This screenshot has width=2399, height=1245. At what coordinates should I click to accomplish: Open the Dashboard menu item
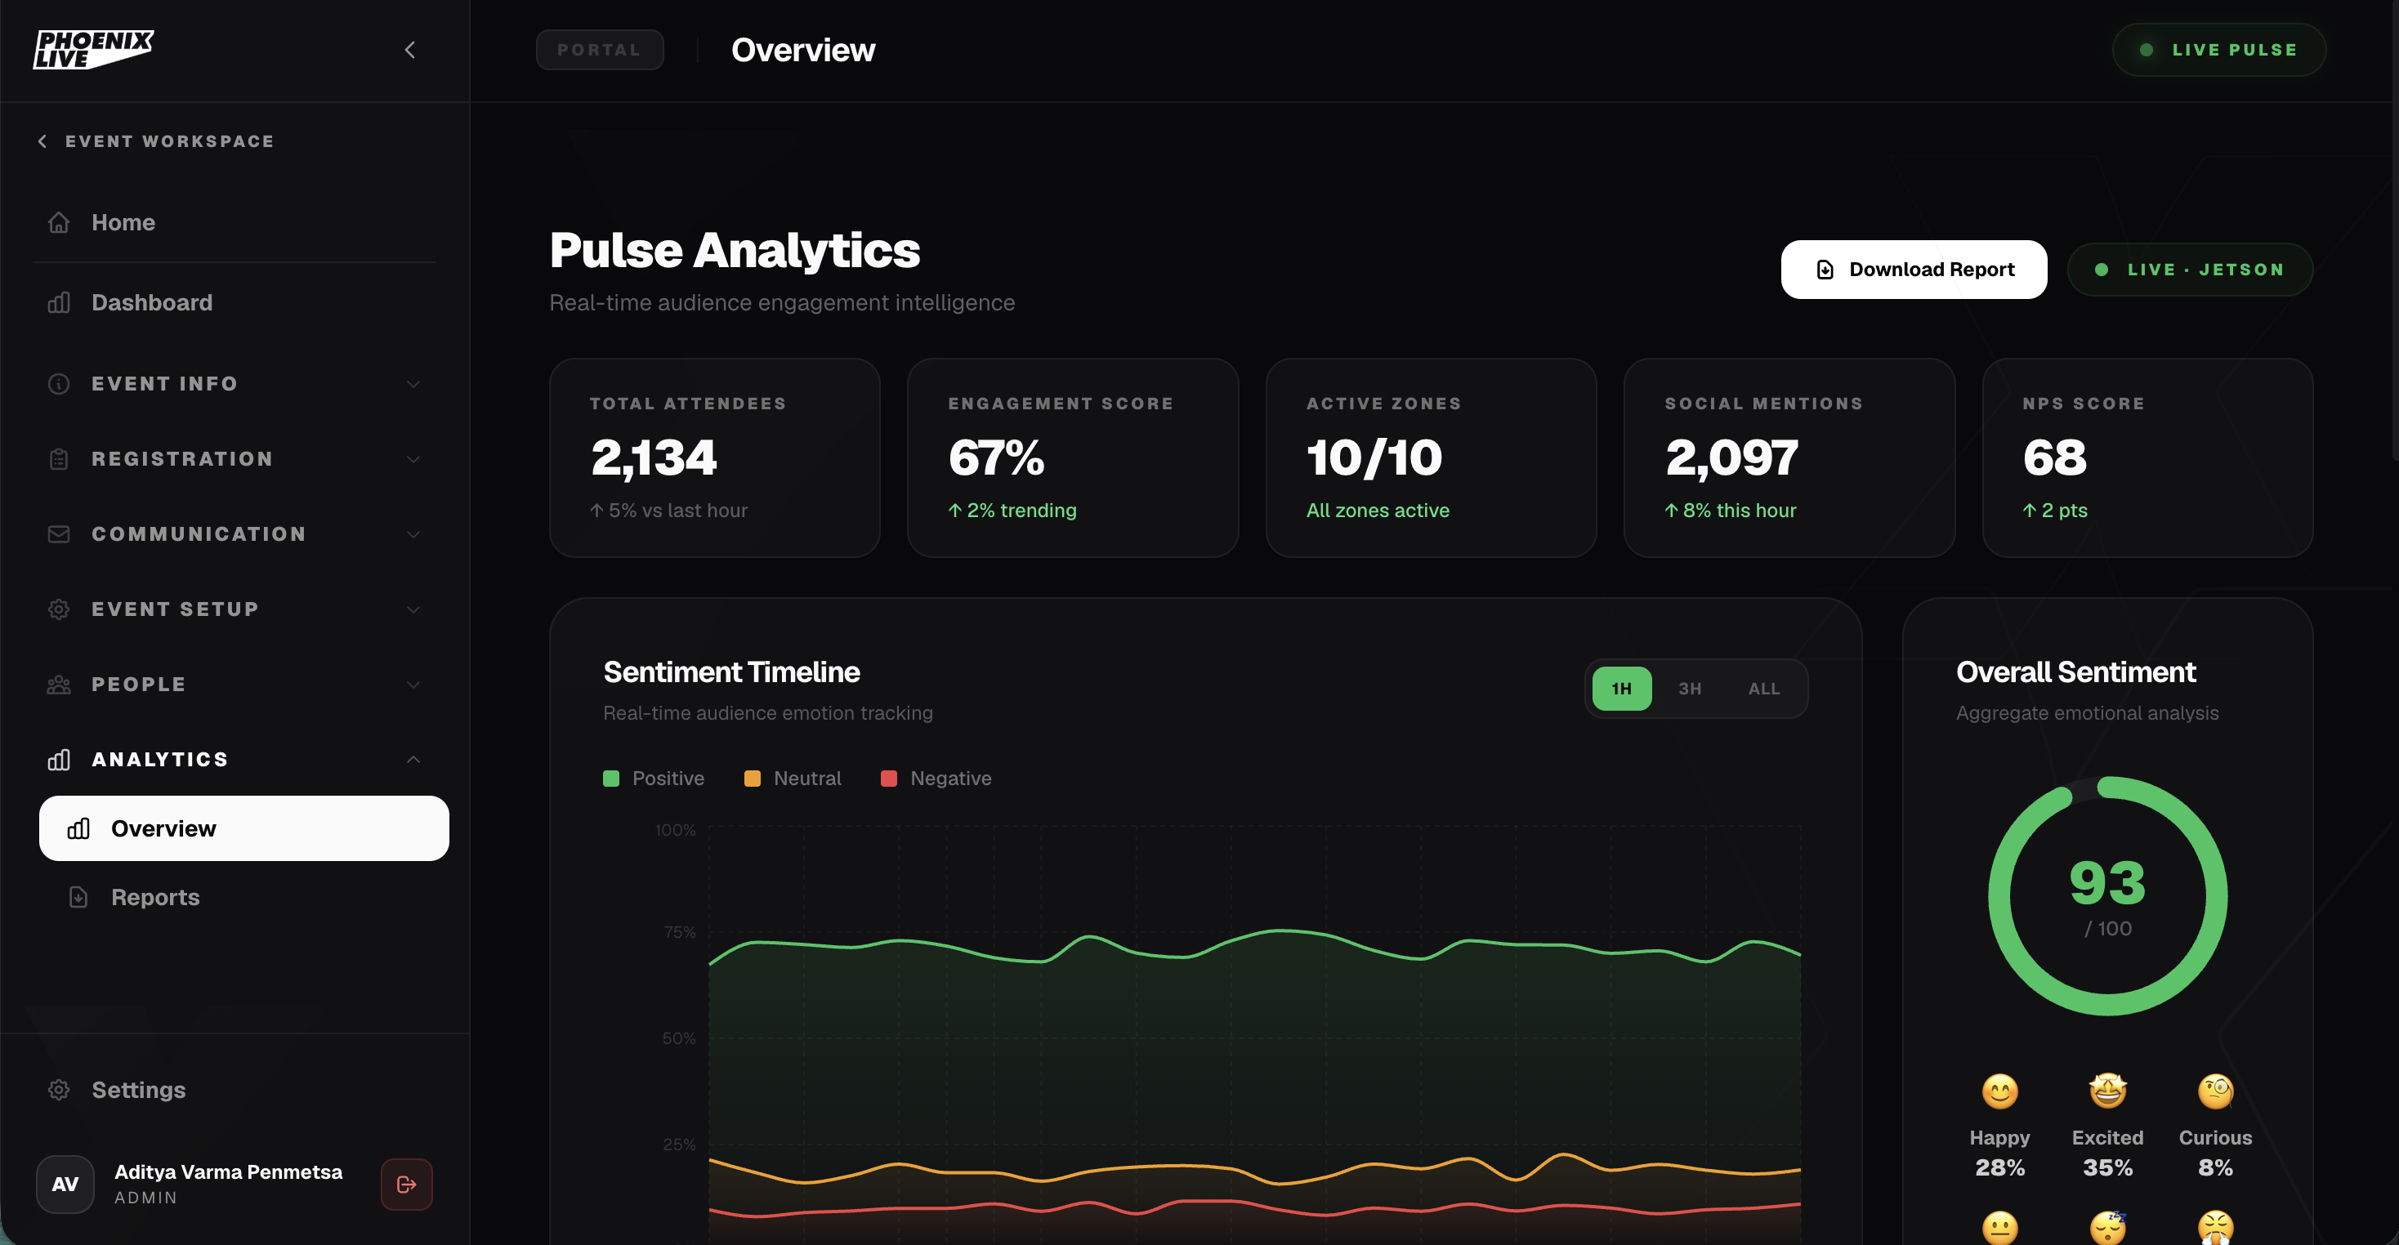(235, 302)
